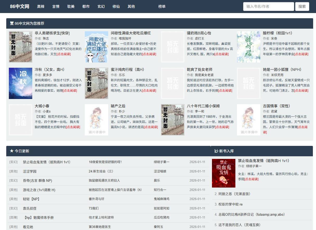Select the 言情 category
Viewport: 316px width, 230px height.
click(x=56, y=7)
